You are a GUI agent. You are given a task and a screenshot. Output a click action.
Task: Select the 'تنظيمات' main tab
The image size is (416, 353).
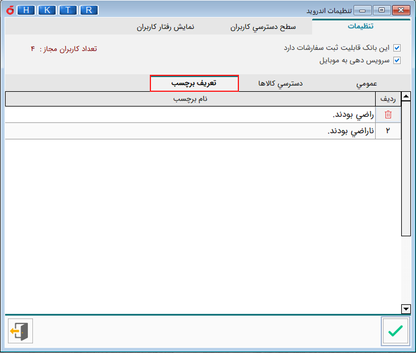point(360,26)
